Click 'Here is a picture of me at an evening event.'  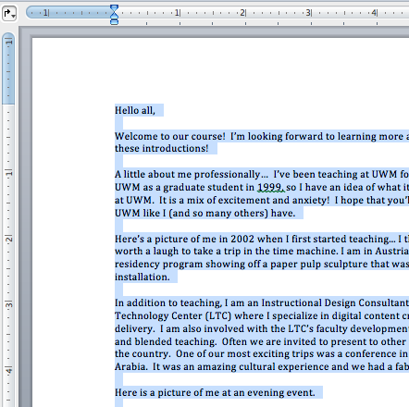(215, 392)
